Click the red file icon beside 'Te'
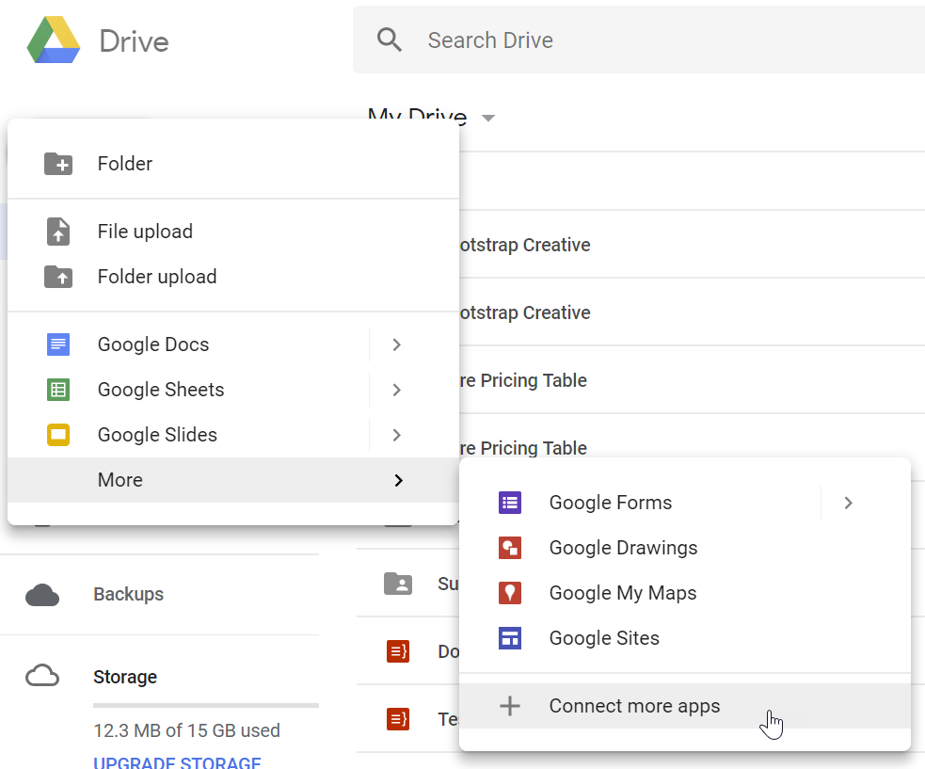Viewport: 925px width, 769px height. (398, 719)
